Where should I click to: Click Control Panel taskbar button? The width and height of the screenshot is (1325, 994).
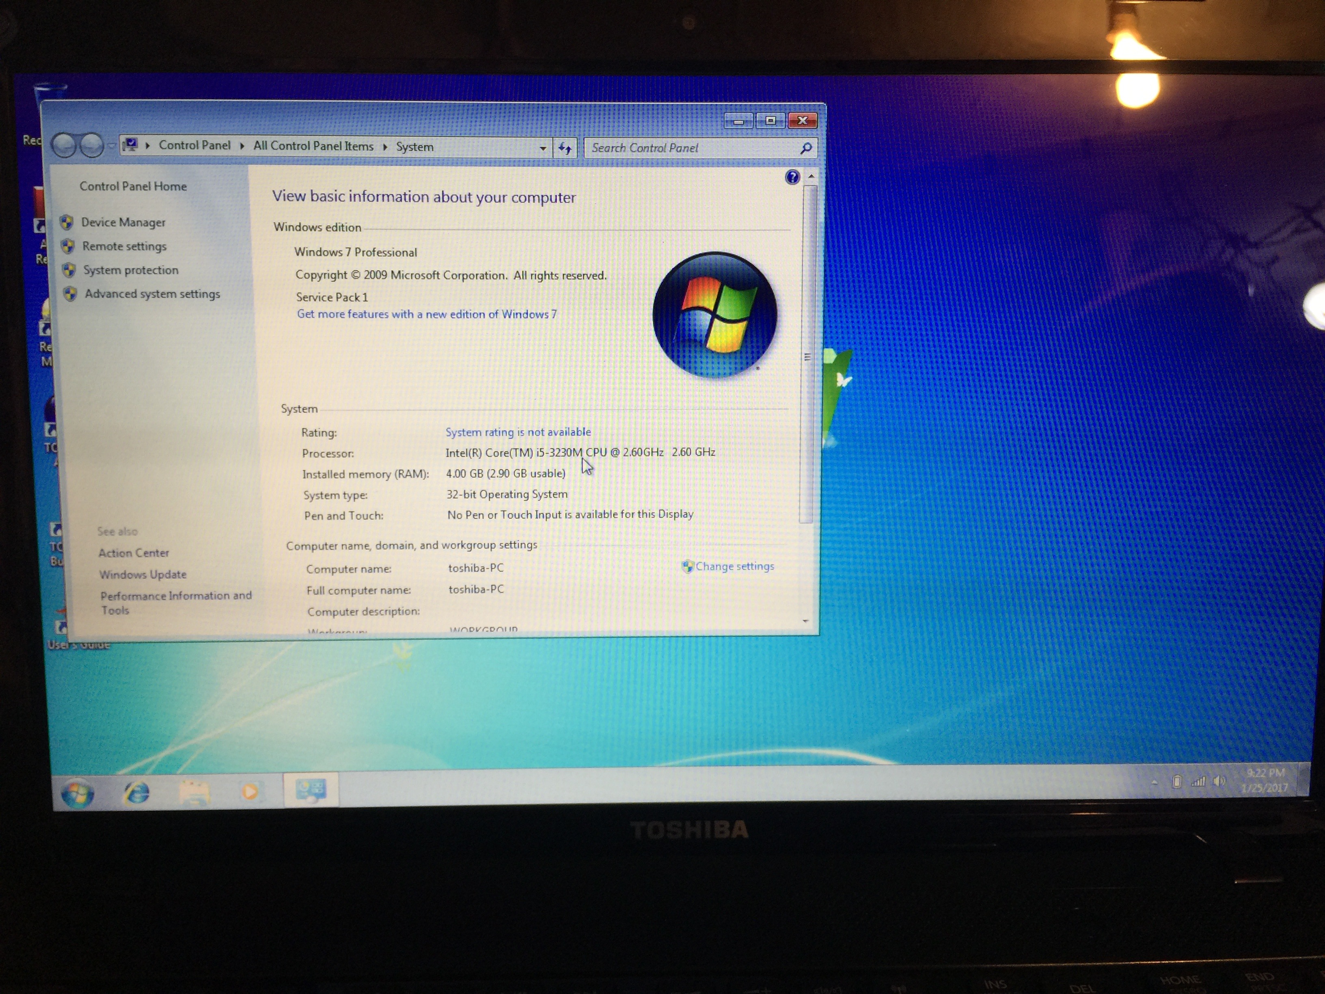tap(311, 790)
